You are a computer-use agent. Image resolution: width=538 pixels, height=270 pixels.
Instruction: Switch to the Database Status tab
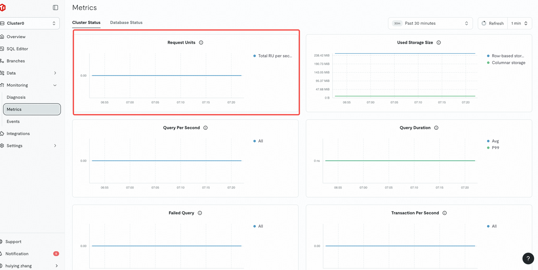pyautogui.click(x=126, y=22)
